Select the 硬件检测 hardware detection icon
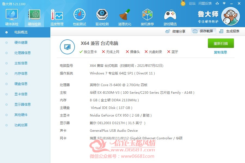The width and height of the screenshot is (245, 163). (34, 17)
